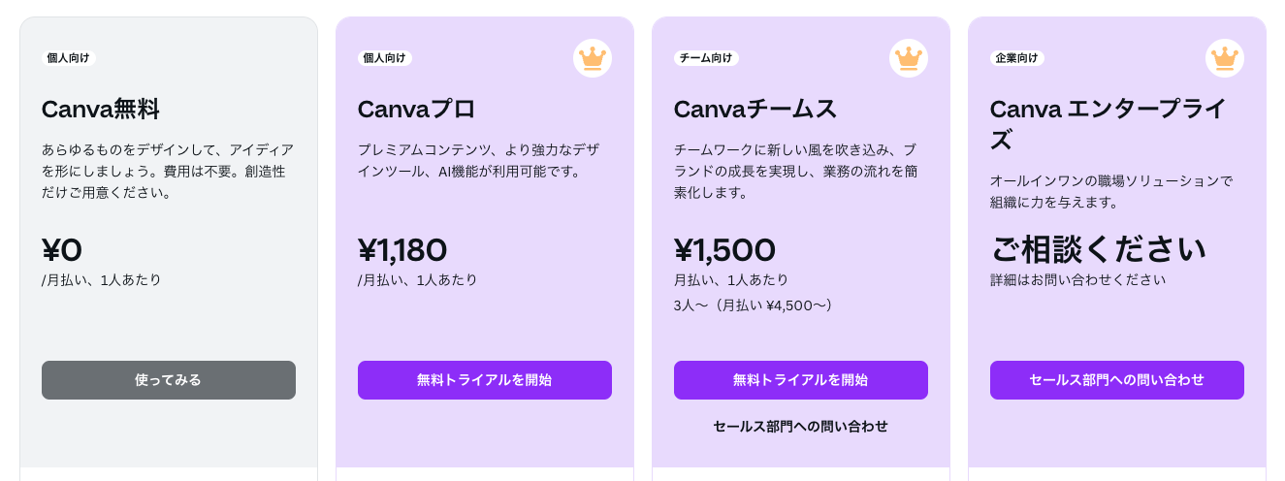Click the crown icon on Canvaプロ card
1285x481 pixels.
(x=593, y=58)
